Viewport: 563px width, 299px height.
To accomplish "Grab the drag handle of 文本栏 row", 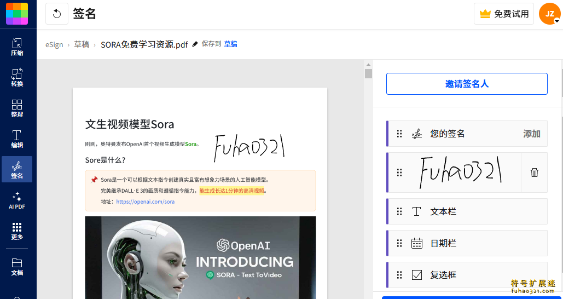I will pyautogui.click(x=399, y=211).
